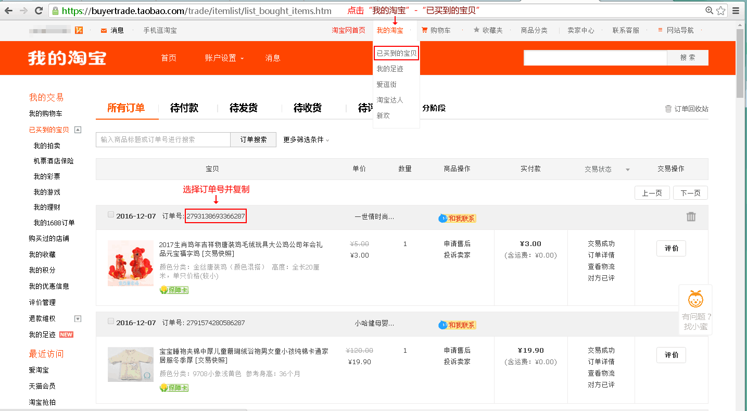Switch to the 待发货 orders tab
747x411 pixels.
244,108
